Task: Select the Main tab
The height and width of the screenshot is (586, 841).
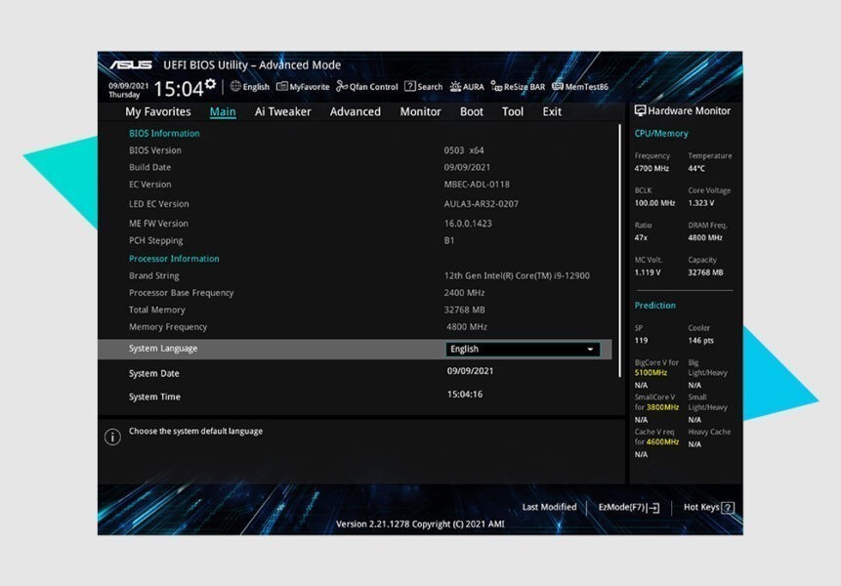Action: click(223, 111)
